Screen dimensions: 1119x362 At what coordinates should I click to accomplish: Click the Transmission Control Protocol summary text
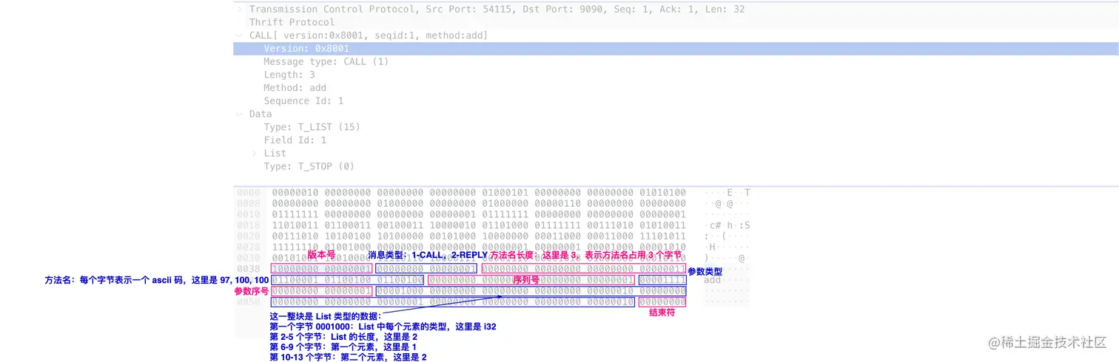click(497, 10)
